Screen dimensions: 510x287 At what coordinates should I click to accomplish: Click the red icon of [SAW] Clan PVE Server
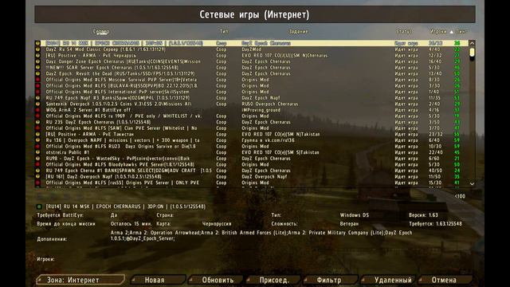tap(37, 128)
